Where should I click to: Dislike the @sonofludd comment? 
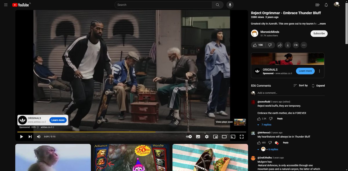271,119
